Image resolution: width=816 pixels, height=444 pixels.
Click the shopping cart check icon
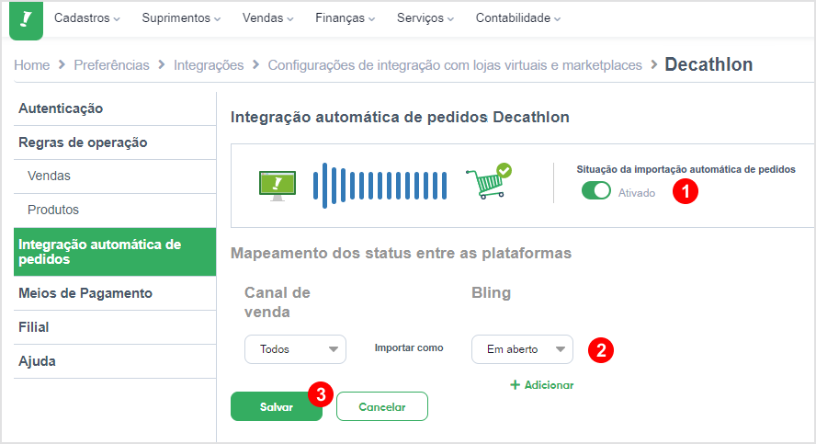pyautogui.click(x=489, y=181)
